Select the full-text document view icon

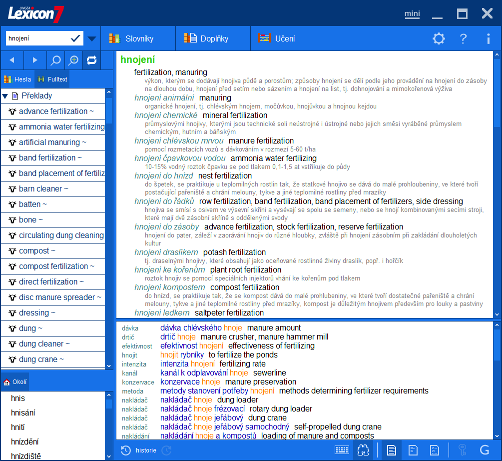click(x=391, y=450)
